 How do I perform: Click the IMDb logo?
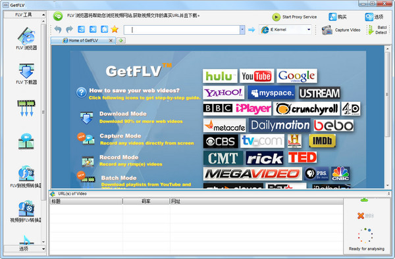point(322,141)
